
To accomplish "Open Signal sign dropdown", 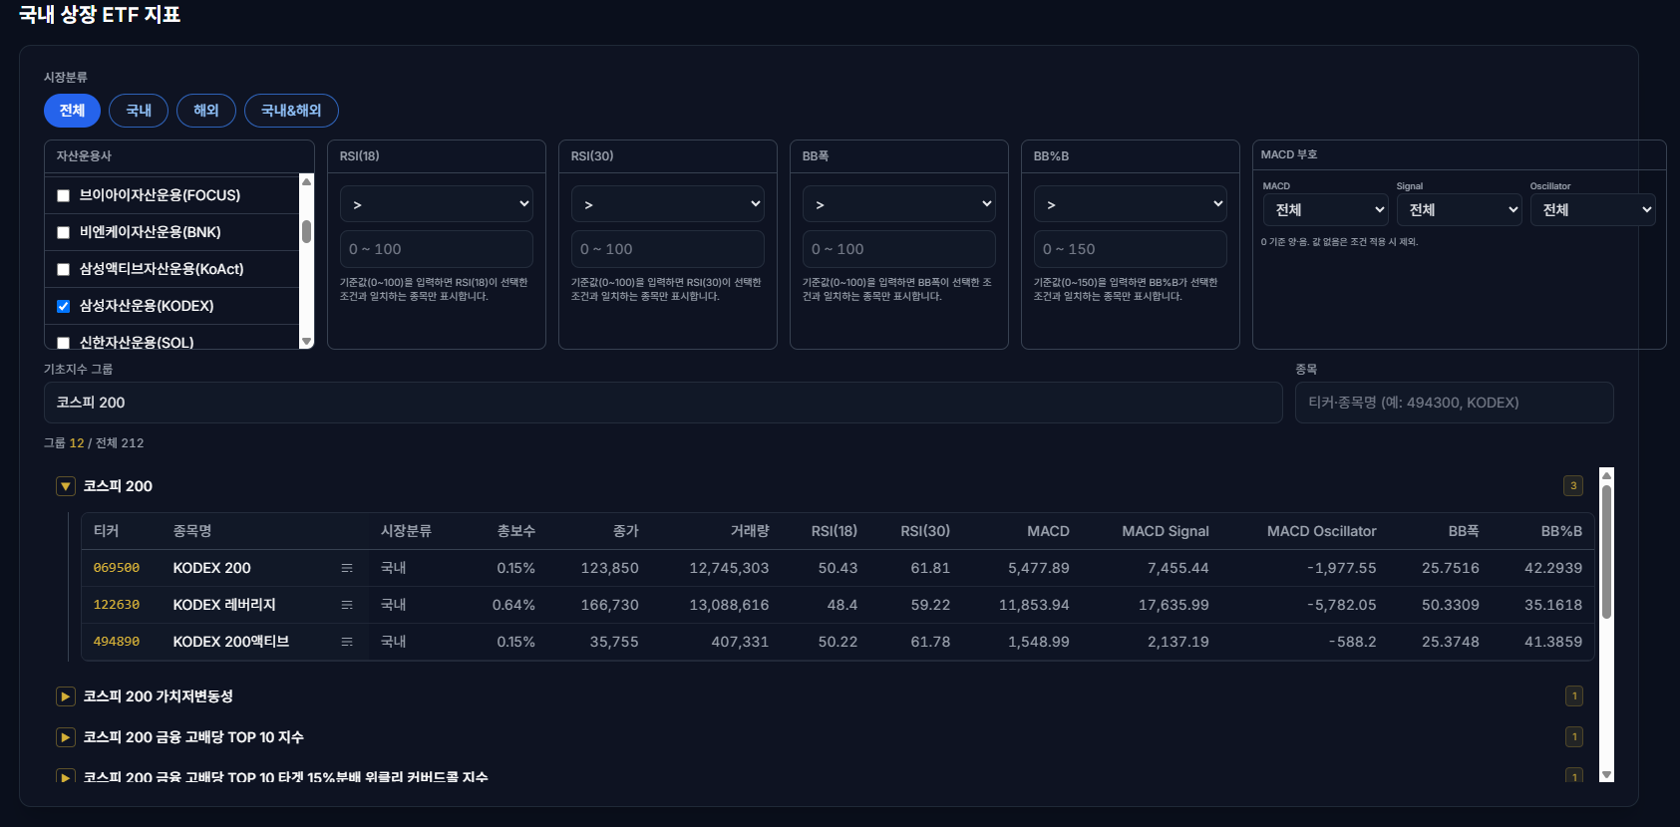I will point(1460,209).
